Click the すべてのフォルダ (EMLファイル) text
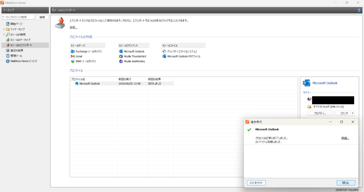Viewport: 364px width, 192px height. point(328,107)
